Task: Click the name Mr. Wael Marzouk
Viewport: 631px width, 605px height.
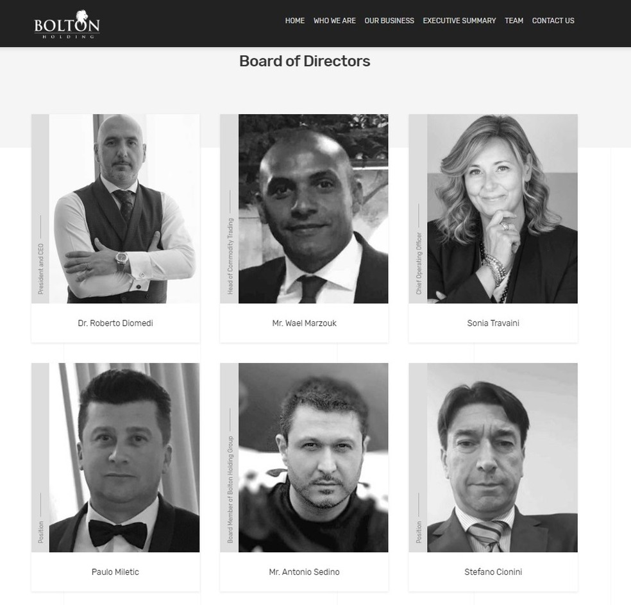Action: tap(304, 323)
